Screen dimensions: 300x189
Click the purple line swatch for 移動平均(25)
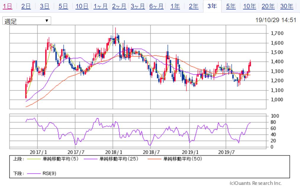(x=91, y=159)
